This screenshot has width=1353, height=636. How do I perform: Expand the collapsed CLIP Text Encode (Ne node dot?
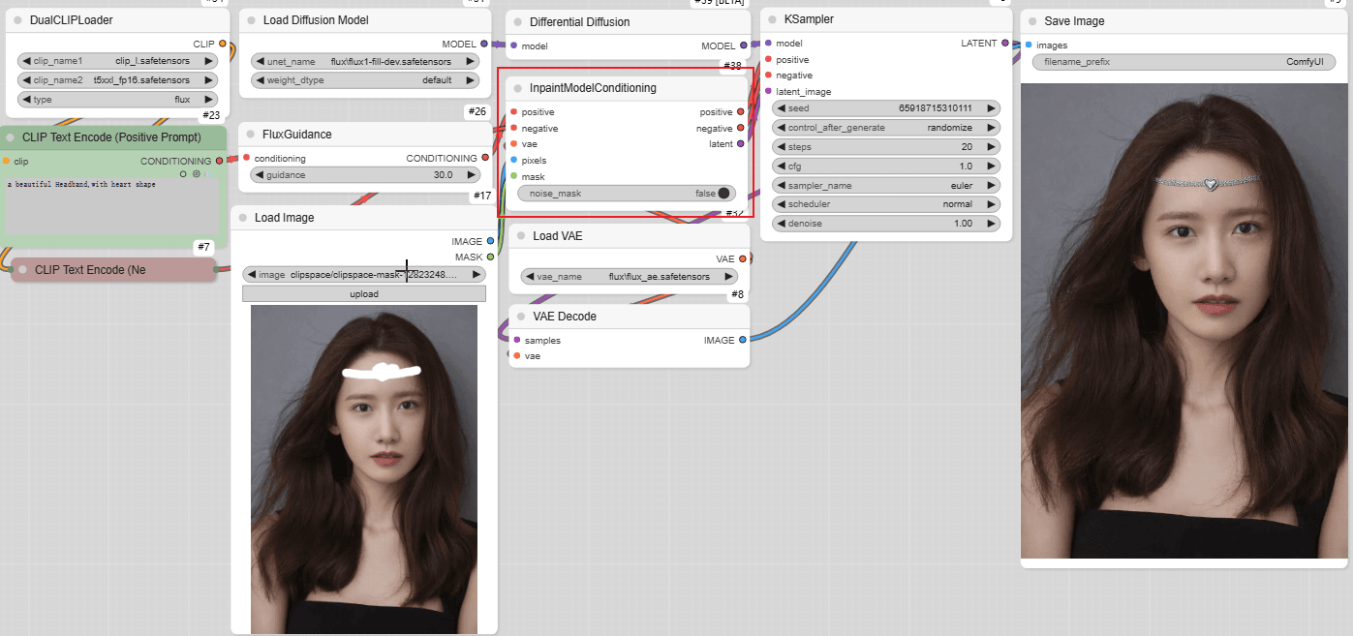pyautogui.click(x=22, y=270)
